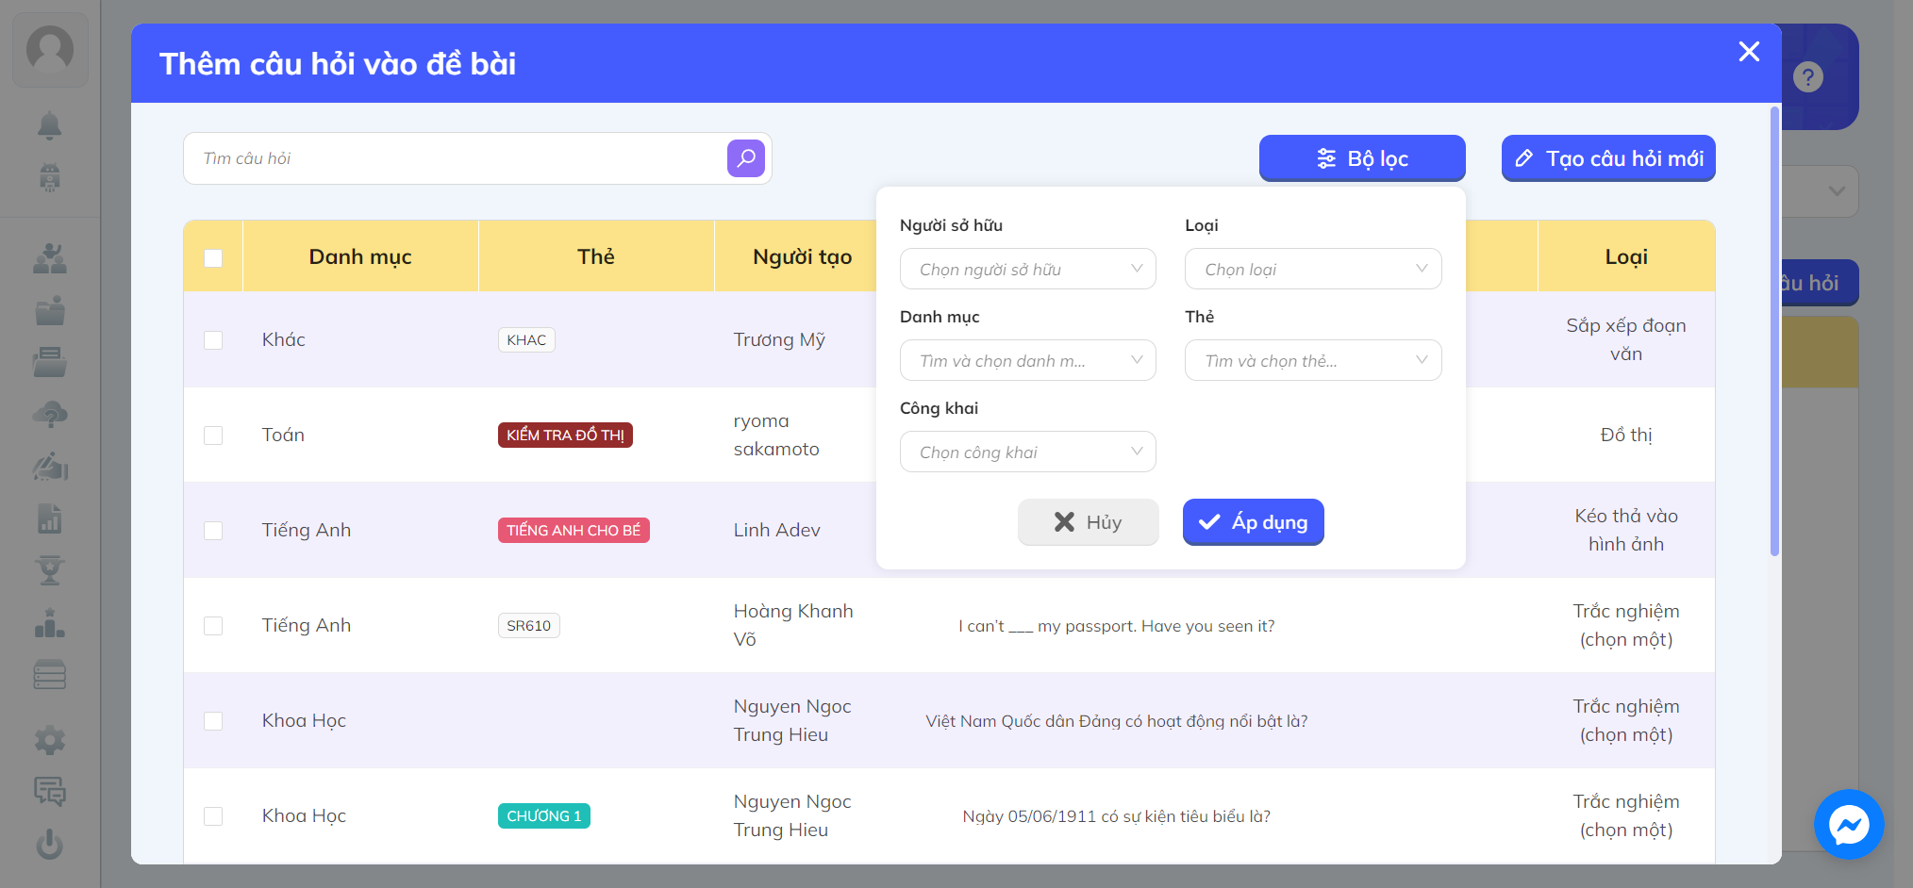1913x888 pixels.
Task: Expand the Tìm và chọn thẻ dropdown
Action: (1313, 360)
